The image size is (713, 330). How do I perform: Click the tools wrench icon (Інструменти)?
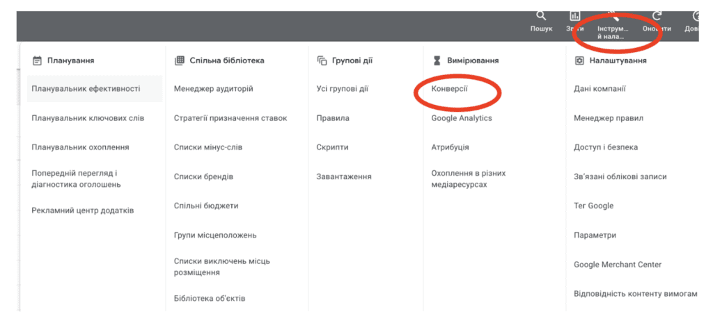[613, 17]
